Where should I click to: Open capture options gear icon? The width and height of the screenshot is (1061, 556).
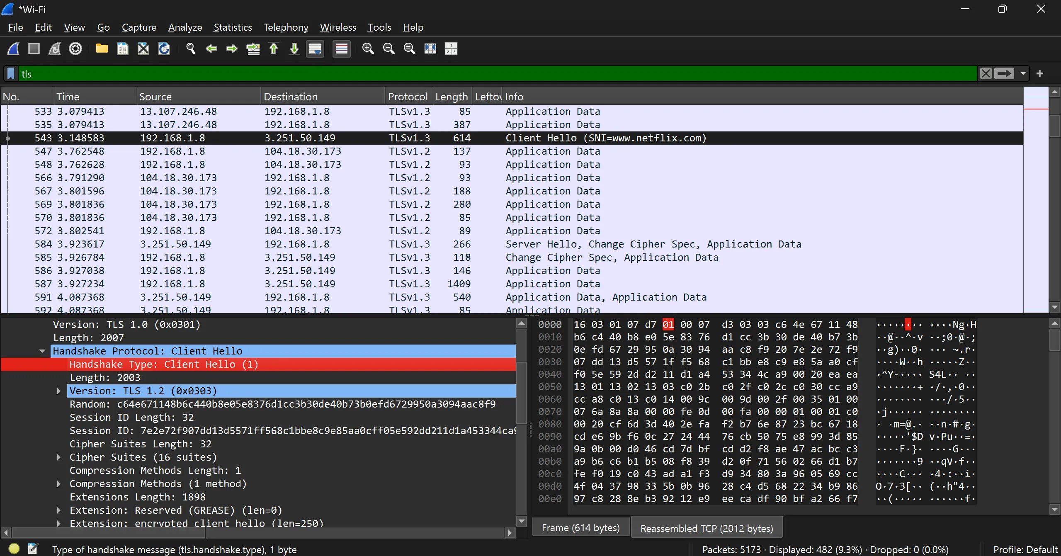[x=75, y=49]
